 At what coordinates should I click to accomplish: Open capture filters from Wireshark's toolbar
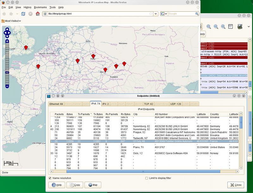240,26
